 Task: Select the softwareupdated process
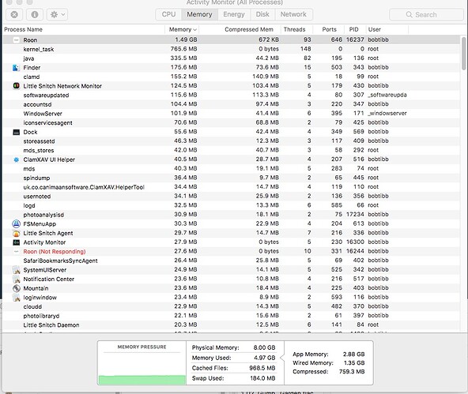(x=232, y=95)
